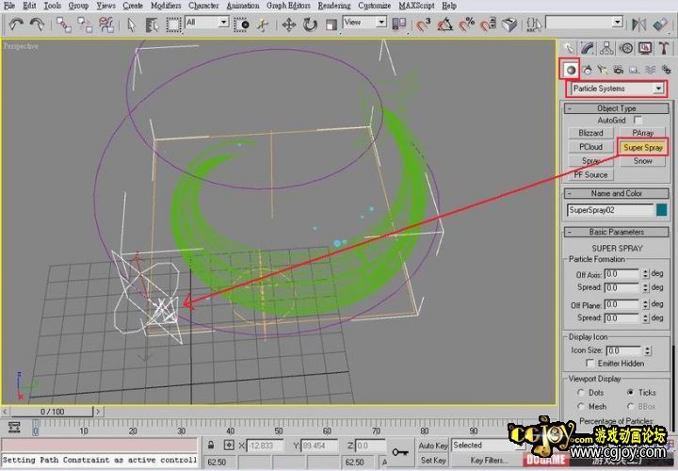Click the Mirror tool icon

[638, 24]
